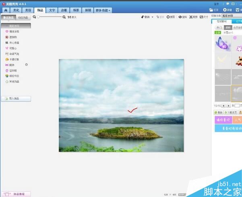Go to next materials page arrow

pos(229,106)
